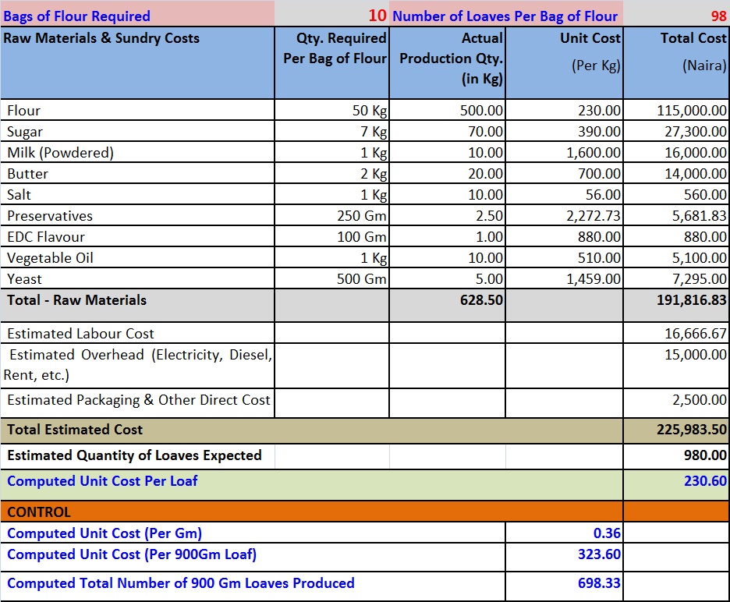Select Preservatives unit cost 2,272.73
This screenshot has height=602, width=730.
594,216
